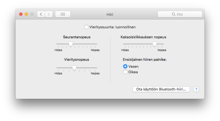Click the Kaksoisklikkauksen nopeus slider handle
Viewport: 220px width, 121px height.
(x=154, y=44)
